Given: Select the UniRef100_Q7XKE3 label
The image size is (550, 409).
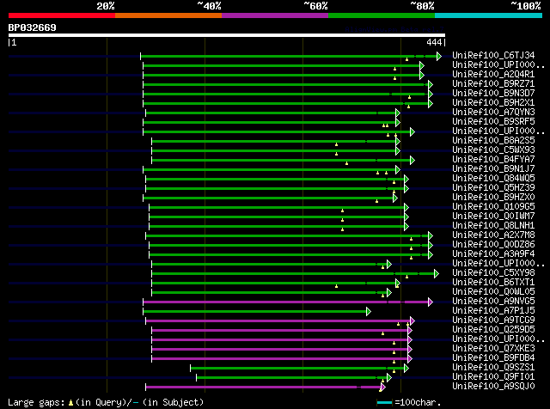Looking at the screenshot, I should [493, 348].
